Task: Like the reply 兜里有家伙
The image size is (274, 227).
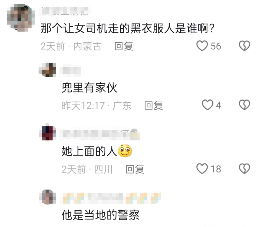Action: pos(208,105)
